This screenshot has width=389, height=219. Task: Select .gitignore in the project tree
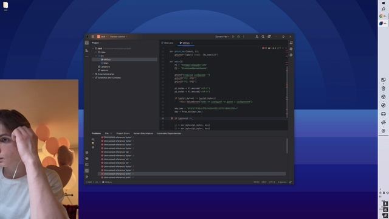tap(104, 67)
